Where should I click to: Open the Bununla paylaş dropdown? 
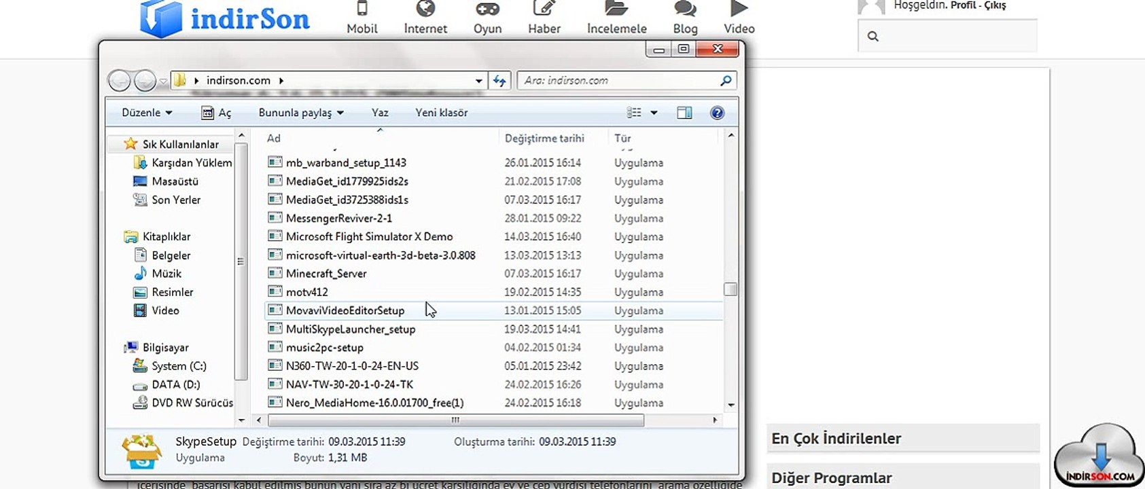[x=301, y=113]
